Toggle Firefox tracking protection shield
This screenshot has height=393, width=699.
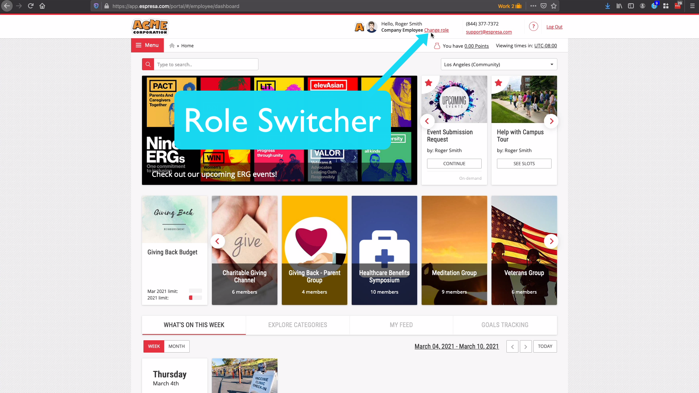96,6
